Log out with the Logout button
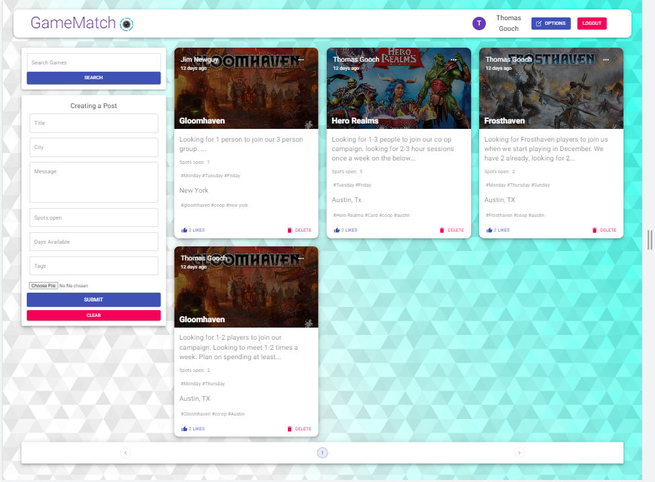655x482 pixels. (591, 23)
